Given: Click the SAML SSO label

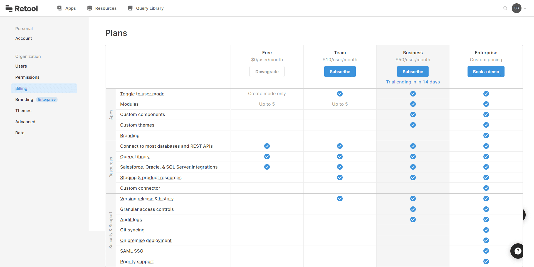Looking at the screenshot, I should click(x=132, y=251).
